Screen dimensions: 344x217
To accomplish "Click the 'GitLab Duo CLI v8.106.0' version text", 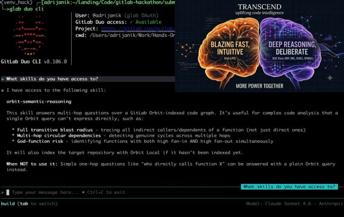I will pos(34,61).
